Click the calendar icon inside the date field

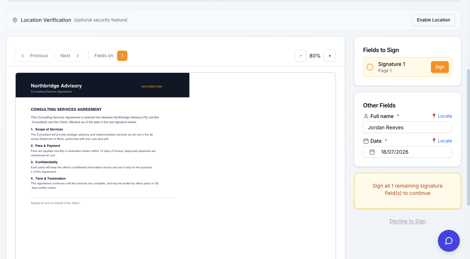tap(372, 152)
